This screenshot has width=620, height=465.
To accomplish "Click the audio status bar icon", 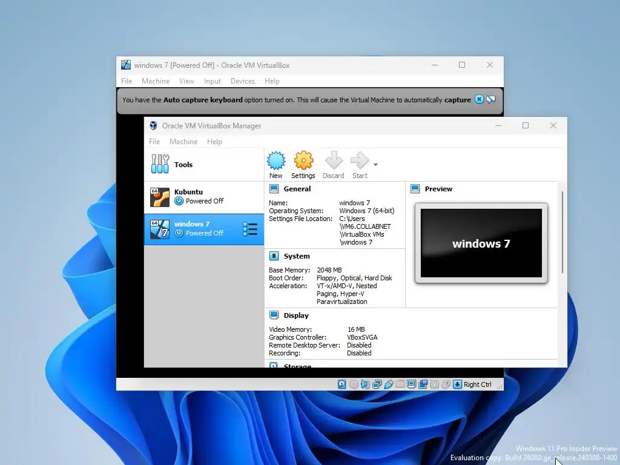I will click(x=365, y=384).
